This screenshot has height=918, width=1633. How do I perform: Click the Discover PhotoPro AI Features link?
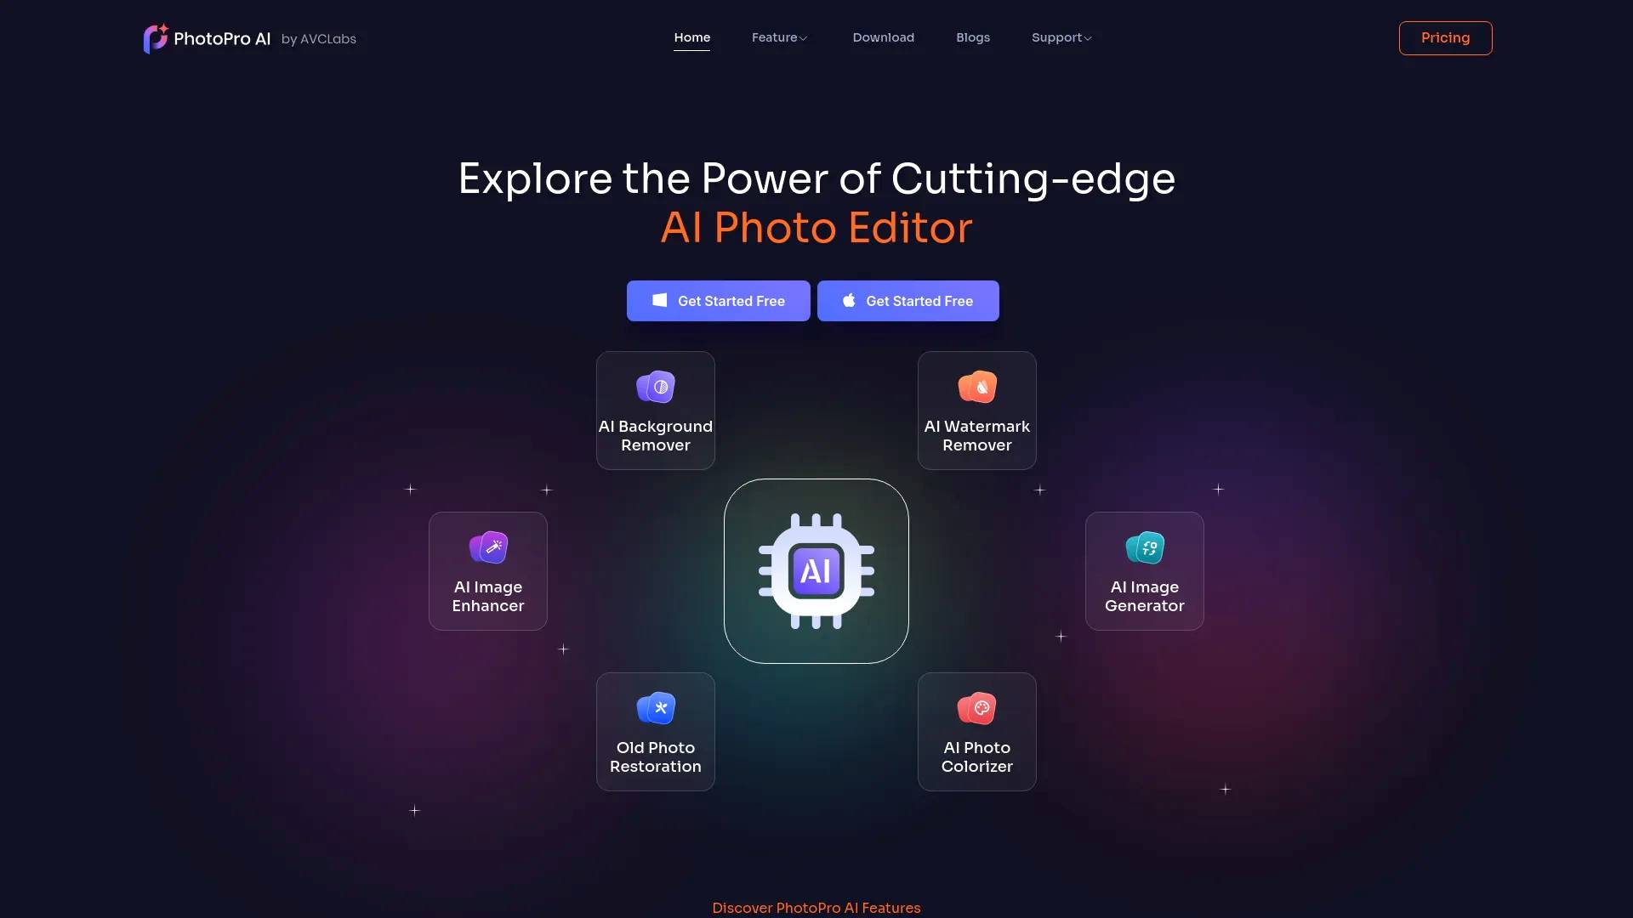[816, 908]
